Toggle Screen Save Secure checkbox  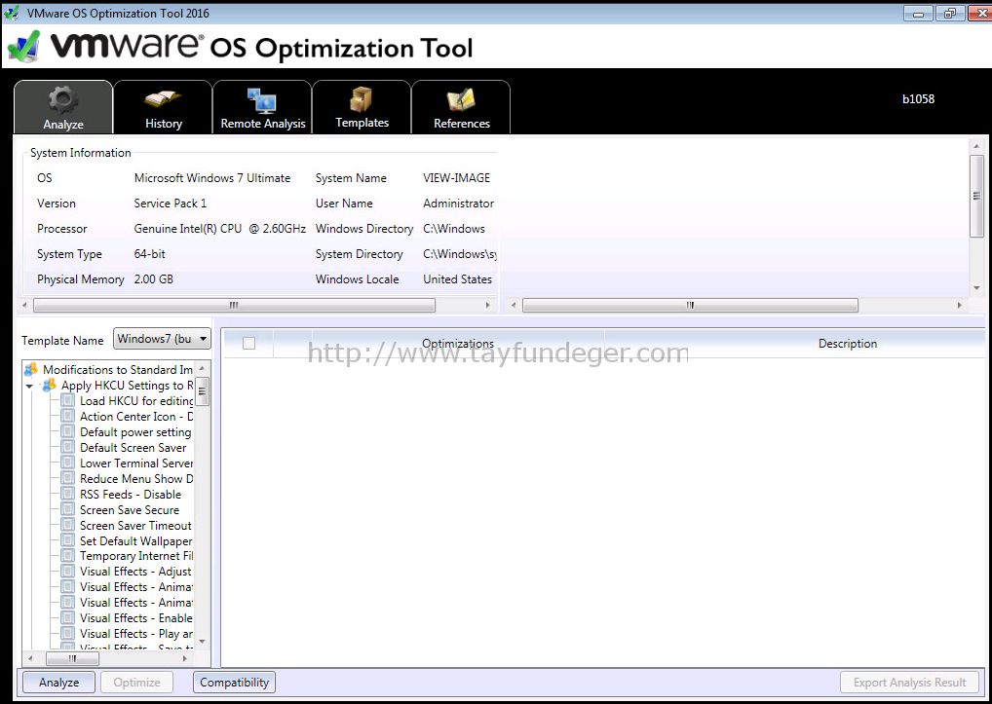[68, 509]
